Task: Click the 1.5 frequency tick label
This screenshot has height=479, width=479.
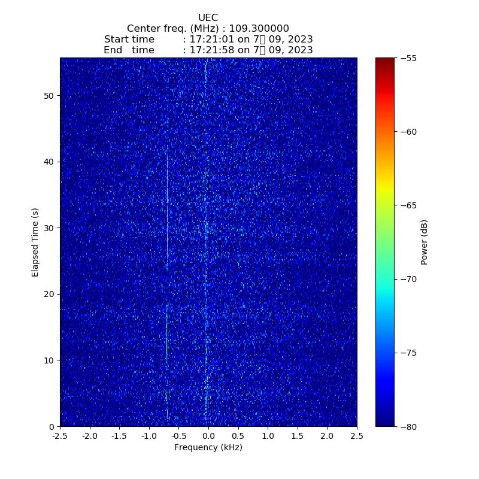Action: (297, 436)
